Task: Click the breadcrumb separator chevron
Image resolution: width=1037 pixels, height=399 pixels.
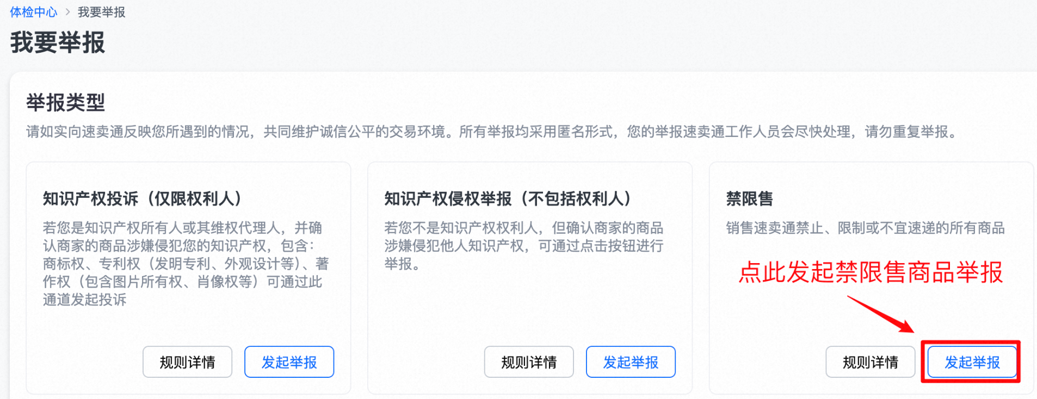Action: (x=67, y=12)
